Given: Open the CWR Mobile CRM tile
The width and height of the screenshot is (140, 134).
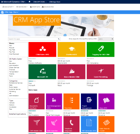Looking at the screenshot, I should tap(37, 124).
